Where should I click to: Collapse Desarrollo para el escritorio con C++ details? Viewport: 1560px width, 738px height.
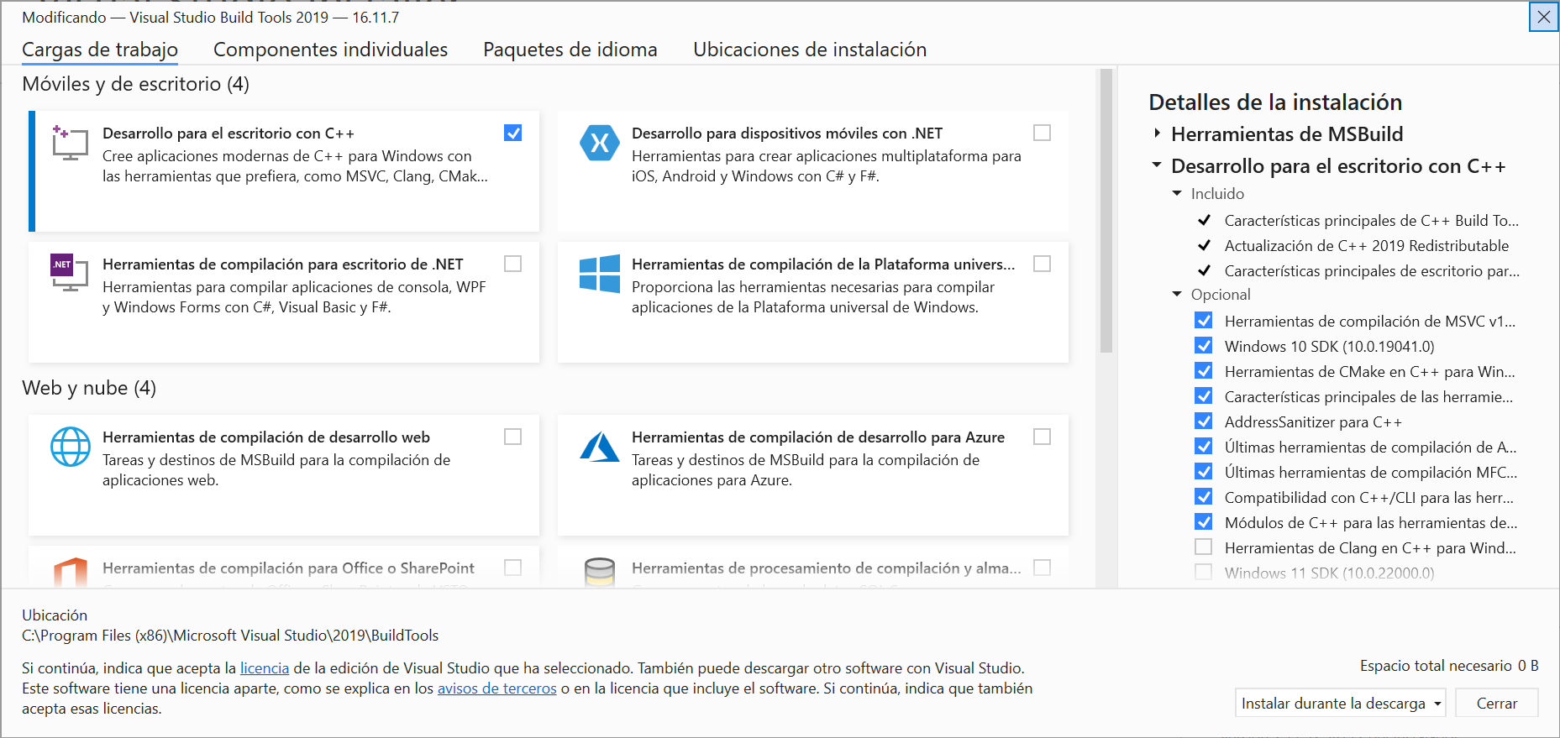tap(1157, 165)
